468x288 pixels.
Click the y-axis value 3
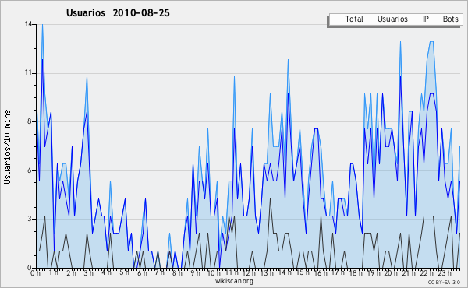[30, 219]
